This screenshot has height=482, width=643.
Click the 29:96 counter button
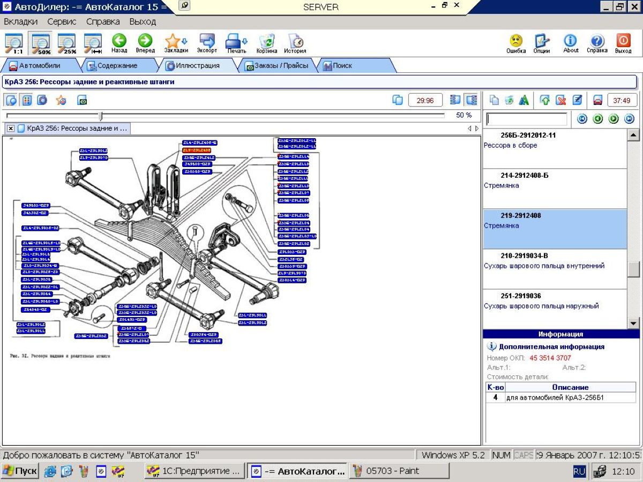[x=425, y=100]
